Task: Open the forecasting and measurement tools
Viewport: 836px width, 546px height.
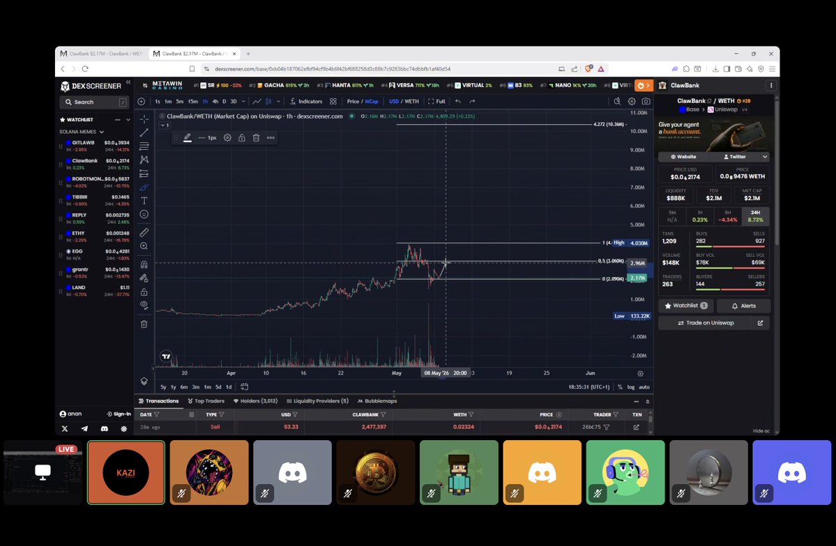Action: click(x=144, y=173)
